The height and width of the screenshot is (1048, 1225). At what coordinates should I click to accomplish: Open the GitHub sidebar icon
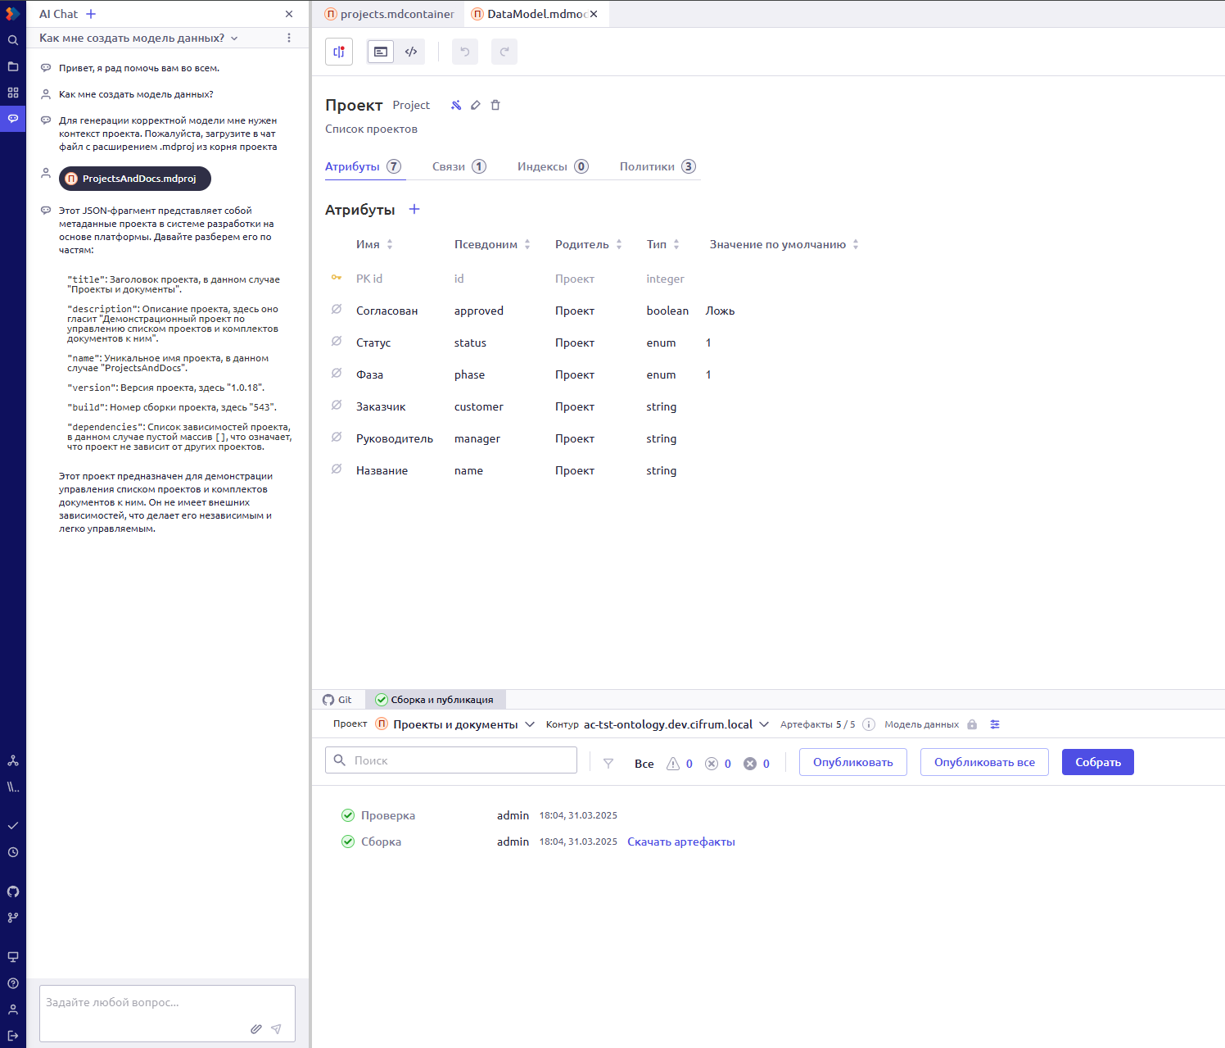coord(13,891)
